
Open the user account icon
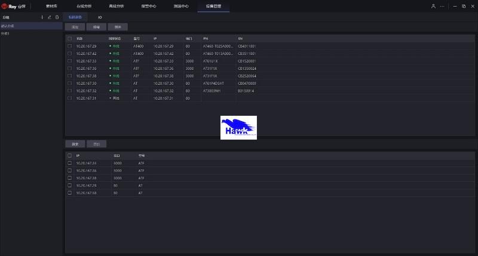tap(433, 6)
